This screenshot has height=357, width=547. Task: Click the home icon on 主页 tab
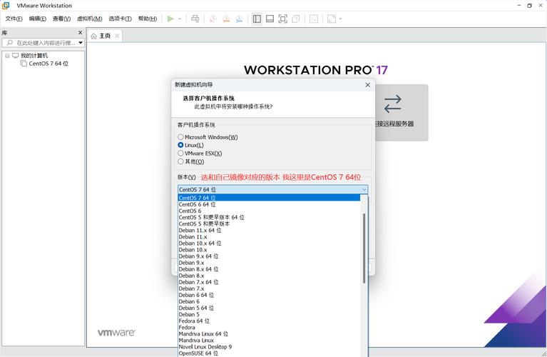[93, 36]
